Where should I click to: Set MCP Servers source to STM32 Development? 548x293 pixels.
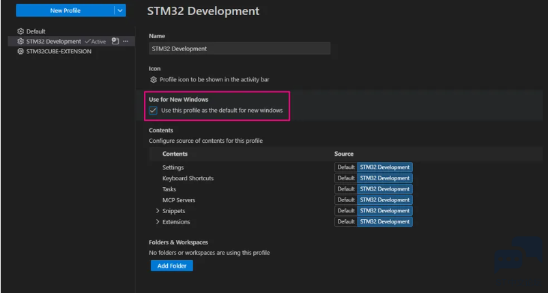pyautogui.click(x=385, y=199)
